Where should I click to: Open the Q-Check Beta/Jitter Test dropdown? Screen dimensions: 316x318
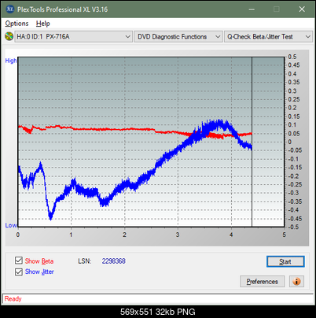point(268,37)
